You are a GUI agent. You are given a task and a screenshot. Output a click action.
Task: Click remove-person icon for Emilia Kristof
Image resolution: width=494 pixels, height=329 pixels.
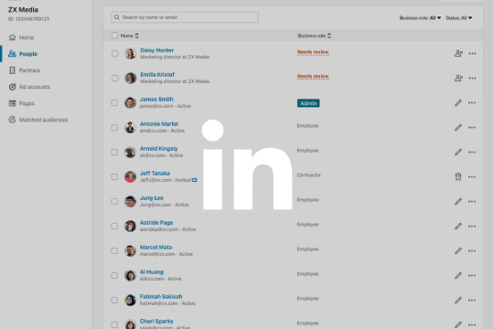458,78
